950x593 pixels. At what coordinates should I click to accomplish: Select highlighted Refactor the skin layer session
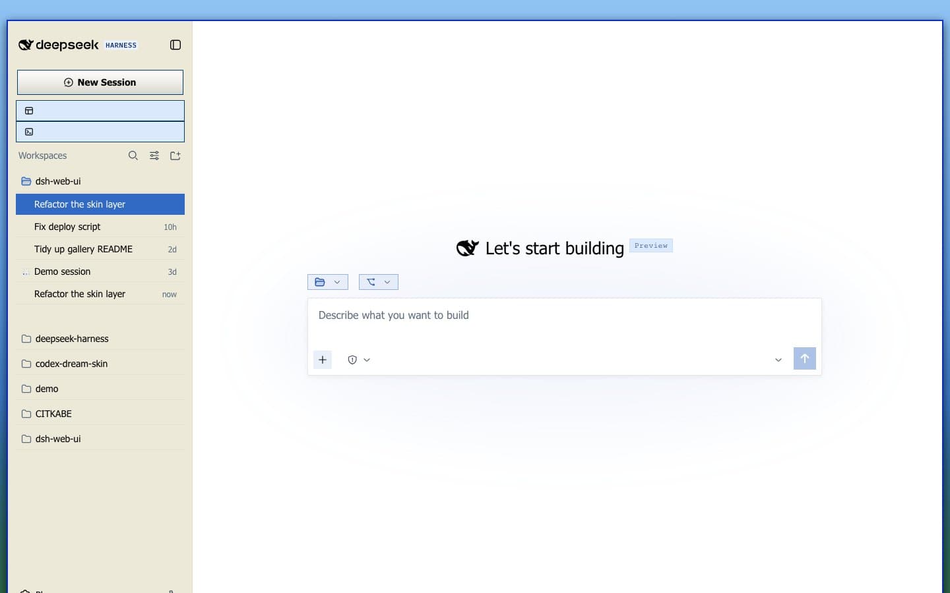100,204
